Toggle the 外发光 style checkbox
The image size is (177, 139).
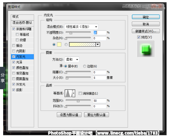tap(14, 84)
